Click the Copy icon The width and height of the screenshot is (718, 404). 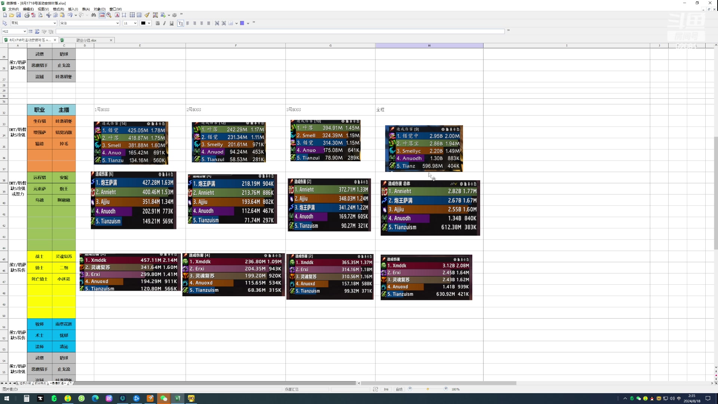[x=55, y=15]
